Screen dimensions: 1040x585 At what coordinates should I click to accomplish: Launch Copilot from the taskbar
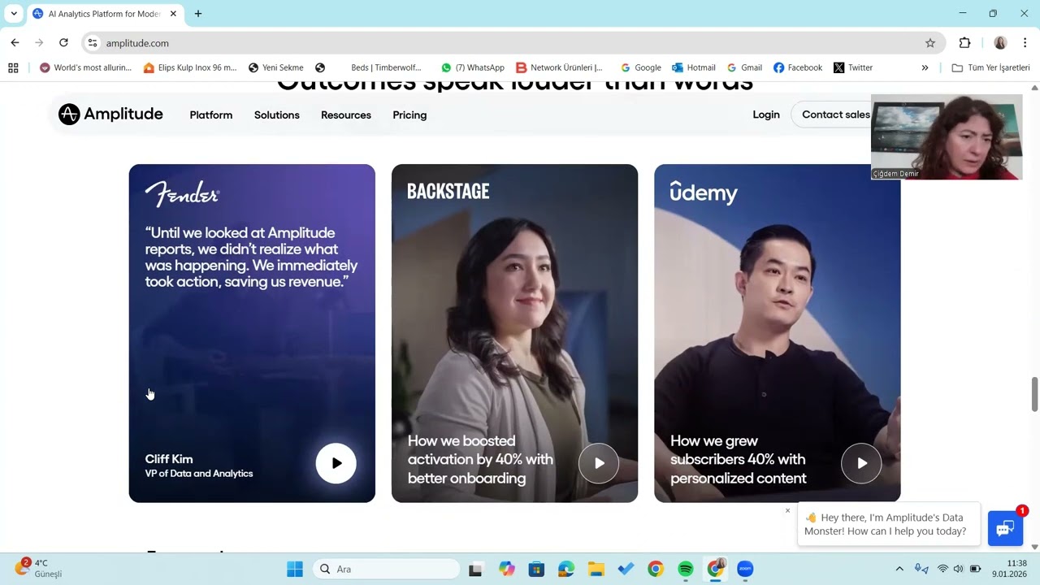point(507,569)
